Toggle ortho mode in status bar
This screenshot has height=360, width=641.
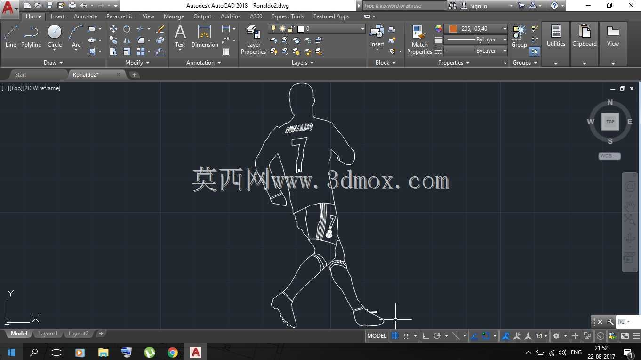pos(426,336)
